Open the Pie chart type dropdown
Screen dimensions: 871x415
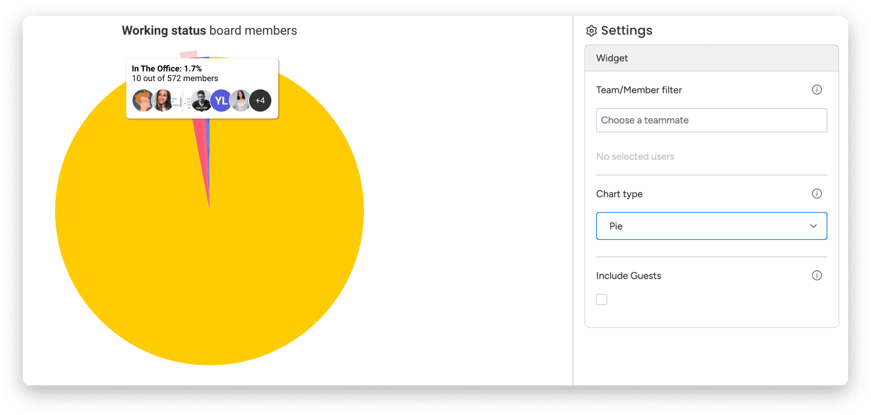click(711, 226)
